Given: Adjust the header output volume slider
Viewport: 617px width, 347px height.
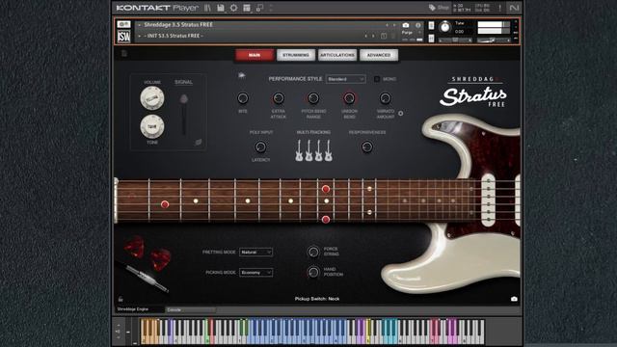Looking at the screenshot, I should coord(494,40).
